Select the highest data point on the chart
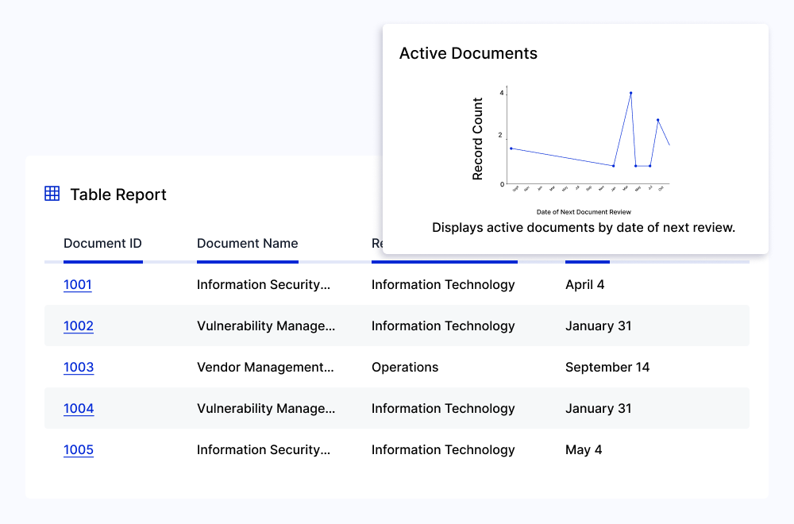Screen dimensions: 794x524 click(x=631, y=93)
